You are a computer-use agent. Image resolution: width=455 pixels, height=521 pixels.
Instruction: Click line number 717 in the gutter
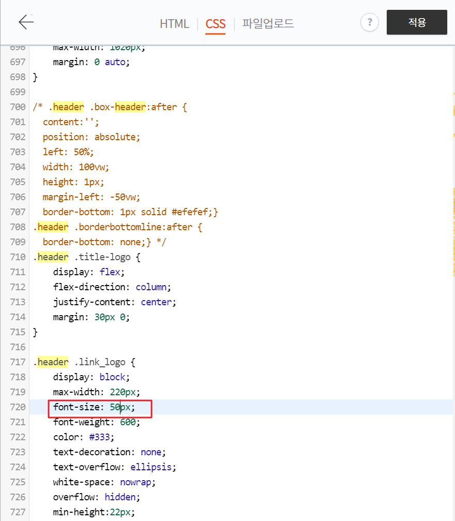18,362
